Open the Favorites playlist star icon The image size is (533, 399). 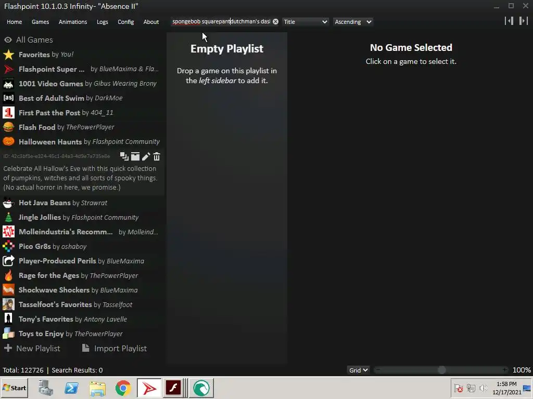(x=8, y=55)
